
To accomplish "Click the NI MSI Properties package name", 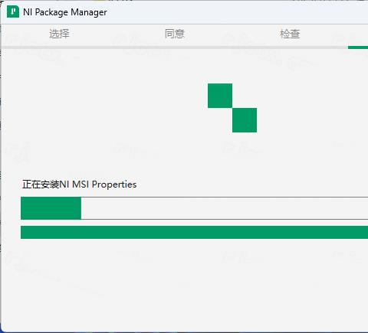I will point(98,184).
